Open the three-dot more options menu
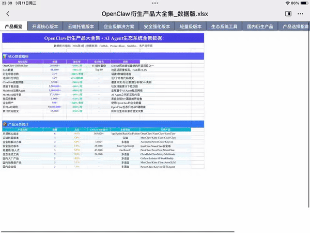 point(300,13)
